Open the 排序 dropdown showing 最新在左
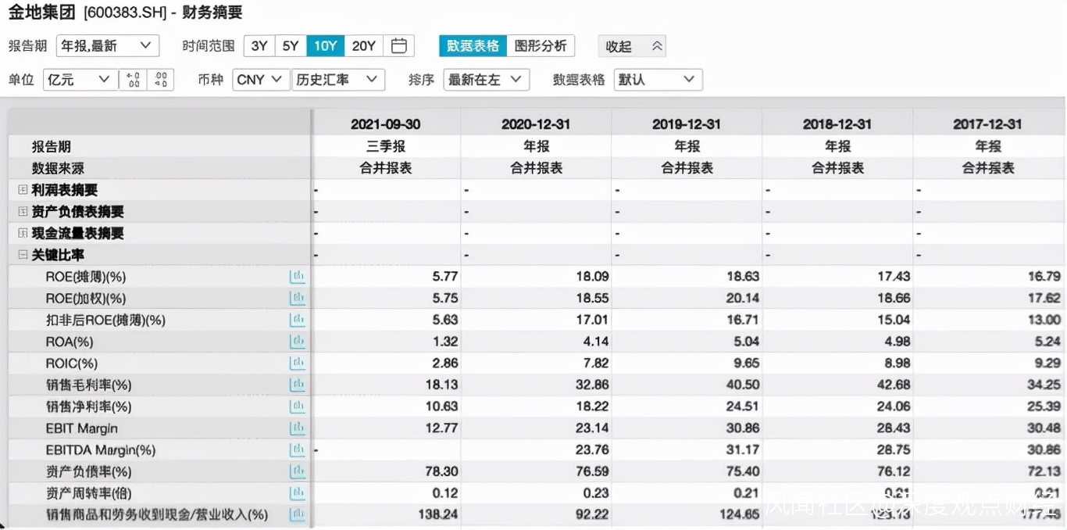 [486, 80]
